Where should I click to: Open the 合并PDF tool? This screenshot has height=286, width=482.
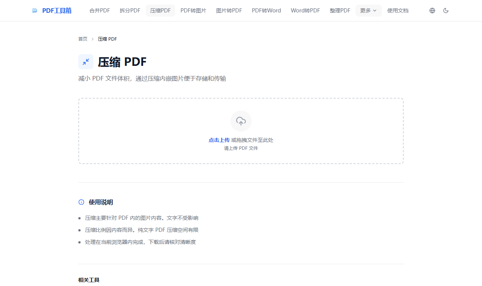pos(100,11)
